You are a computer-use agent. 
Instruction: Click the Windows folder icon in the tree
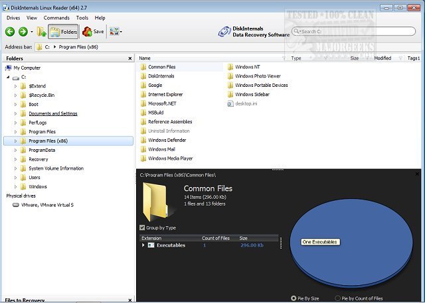23,187
